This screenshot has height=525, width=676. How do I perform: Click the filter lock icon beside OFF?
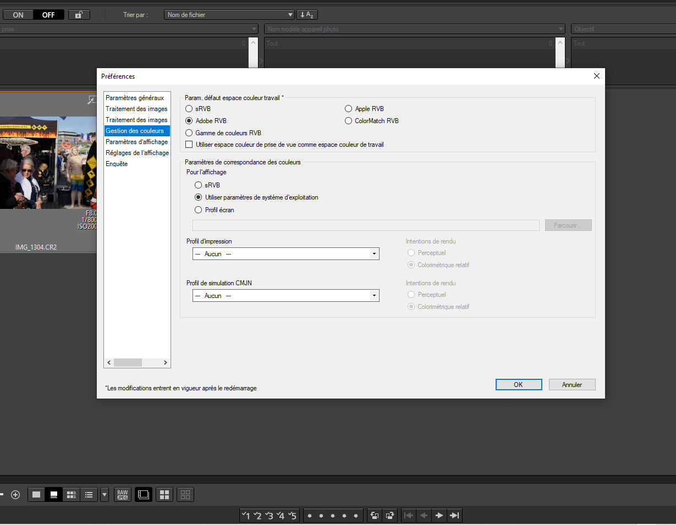(79, 15)
